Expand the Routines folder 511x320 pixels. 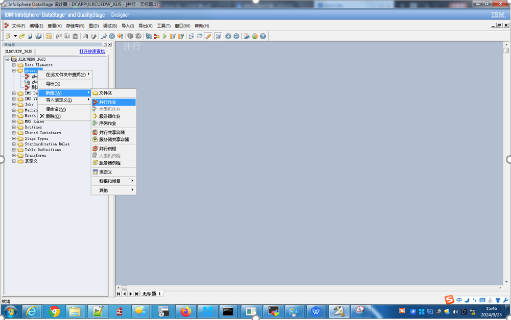click(14, 127)
